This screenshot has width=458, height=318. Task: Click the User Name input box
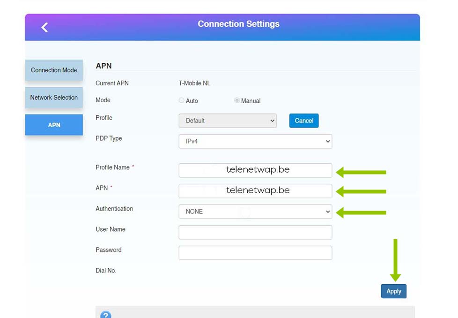click(255, 232)
